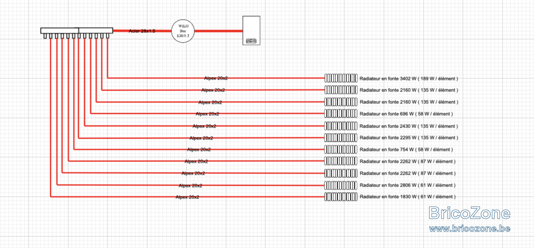Select the 2295 W radiator symbol

coord(340,137)
